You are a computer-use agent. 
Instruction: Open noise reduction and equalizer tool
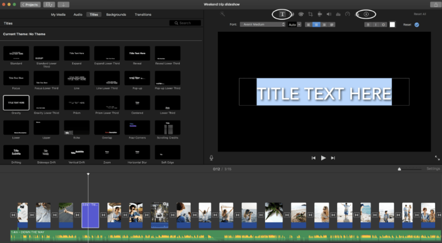point(338,14)
